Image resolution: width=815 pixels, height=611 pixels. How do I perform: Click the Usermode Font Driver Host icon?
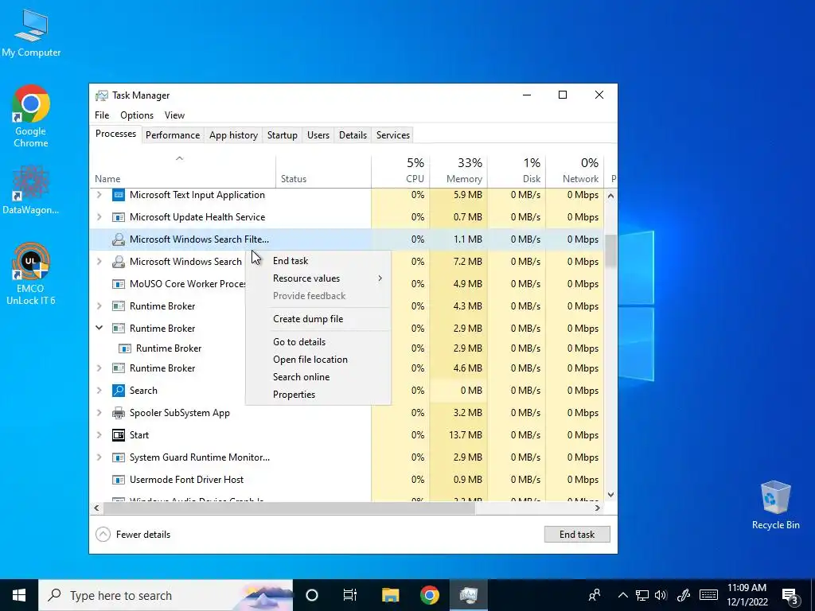point(119,480)
